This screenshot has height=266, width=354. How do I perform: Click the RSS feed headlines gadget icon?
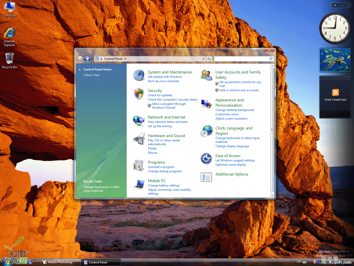(335, 92)
